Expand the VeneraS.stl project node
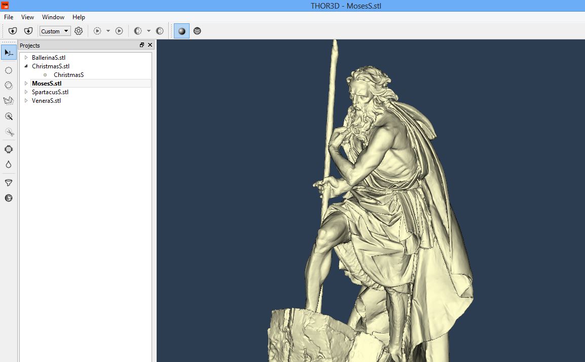 tap(26, 101)
